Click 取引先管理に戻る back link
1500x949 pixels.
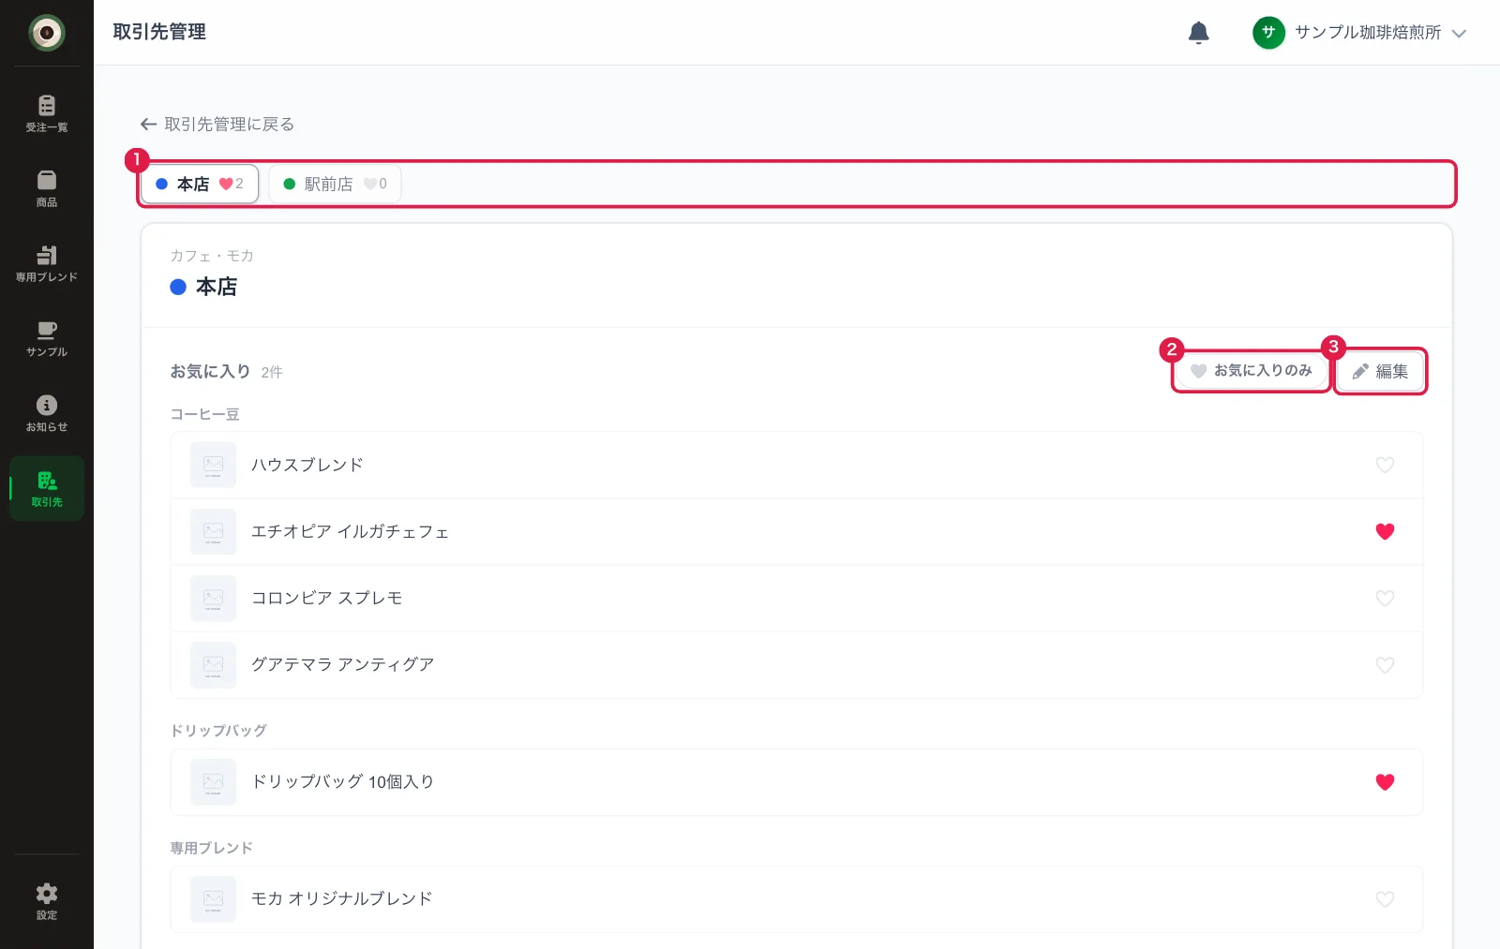pos(217,125)
